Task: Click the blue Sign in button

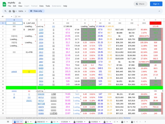Action: point(156,4)
